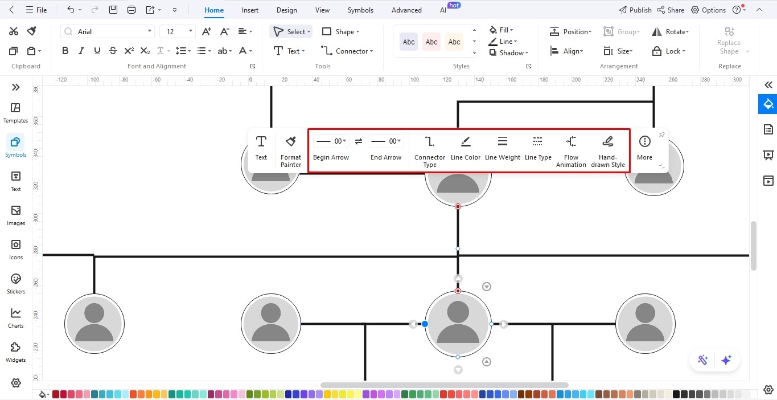The width and height of the screenshot is (777, 400).
Task: Toggle underline formatting
Action: click(97, 50)
